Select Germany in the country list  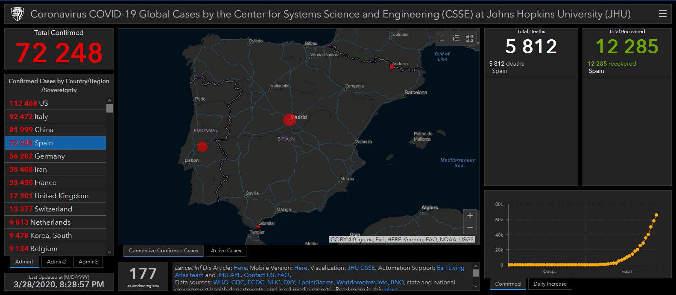pos(55,156)
